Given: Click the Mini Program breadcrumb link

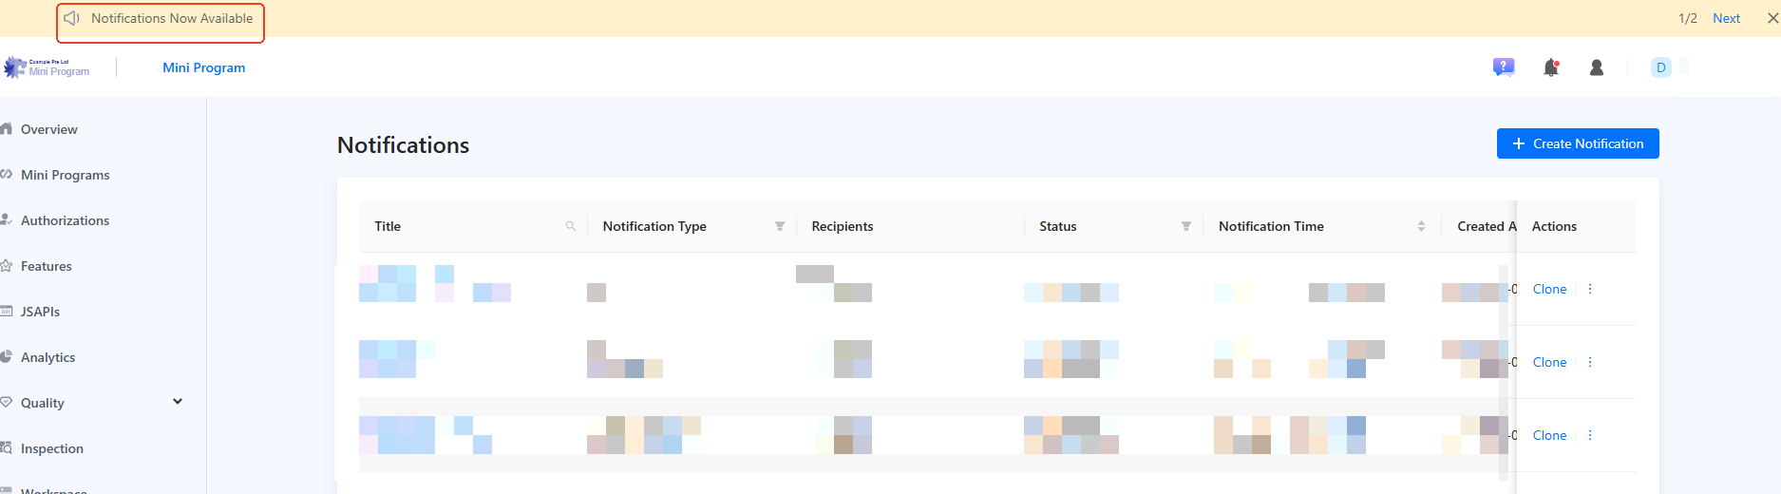Looking at the screenshot, I should pos(203,67).
